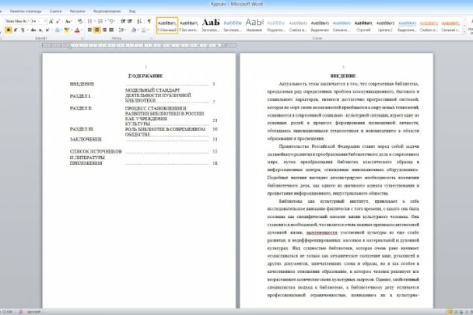Open the Paragraph dialog launcher
Viewport: 473px width, 315px height.
(x=152, y=39)
